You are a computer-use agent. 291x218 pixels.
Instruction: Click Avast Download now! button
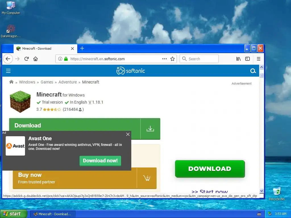pyautogui.click(x=100, y=161)
